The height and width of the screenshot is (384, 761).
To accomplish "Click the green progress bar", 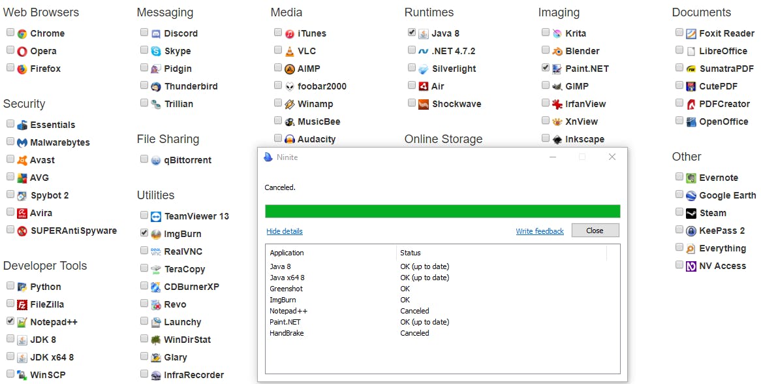I will click(x=443, y=211).
